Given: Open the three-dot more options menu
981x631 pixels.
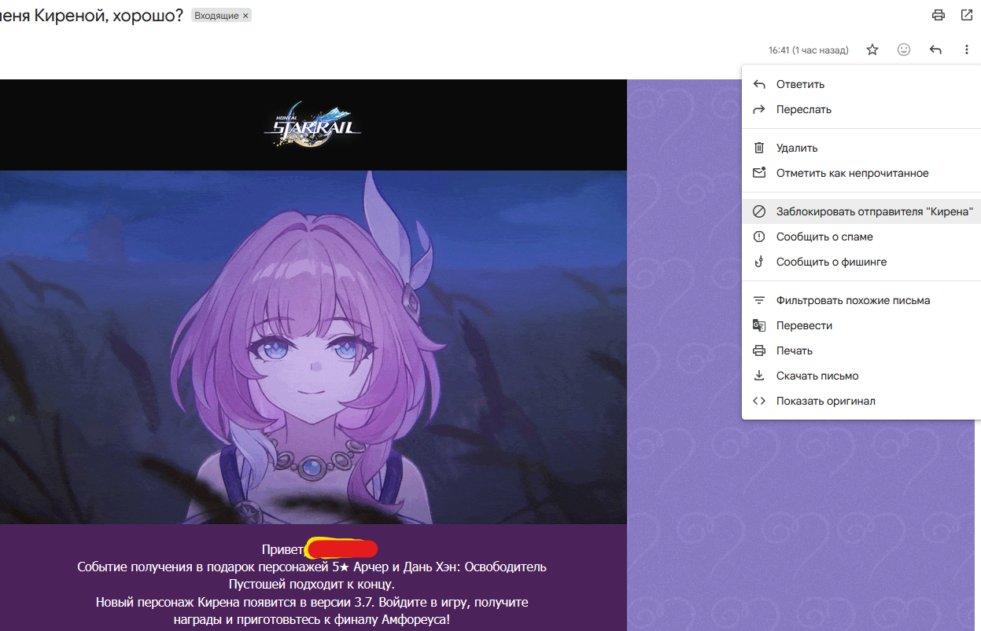Looking at the screenshot, I should point(966,50).
